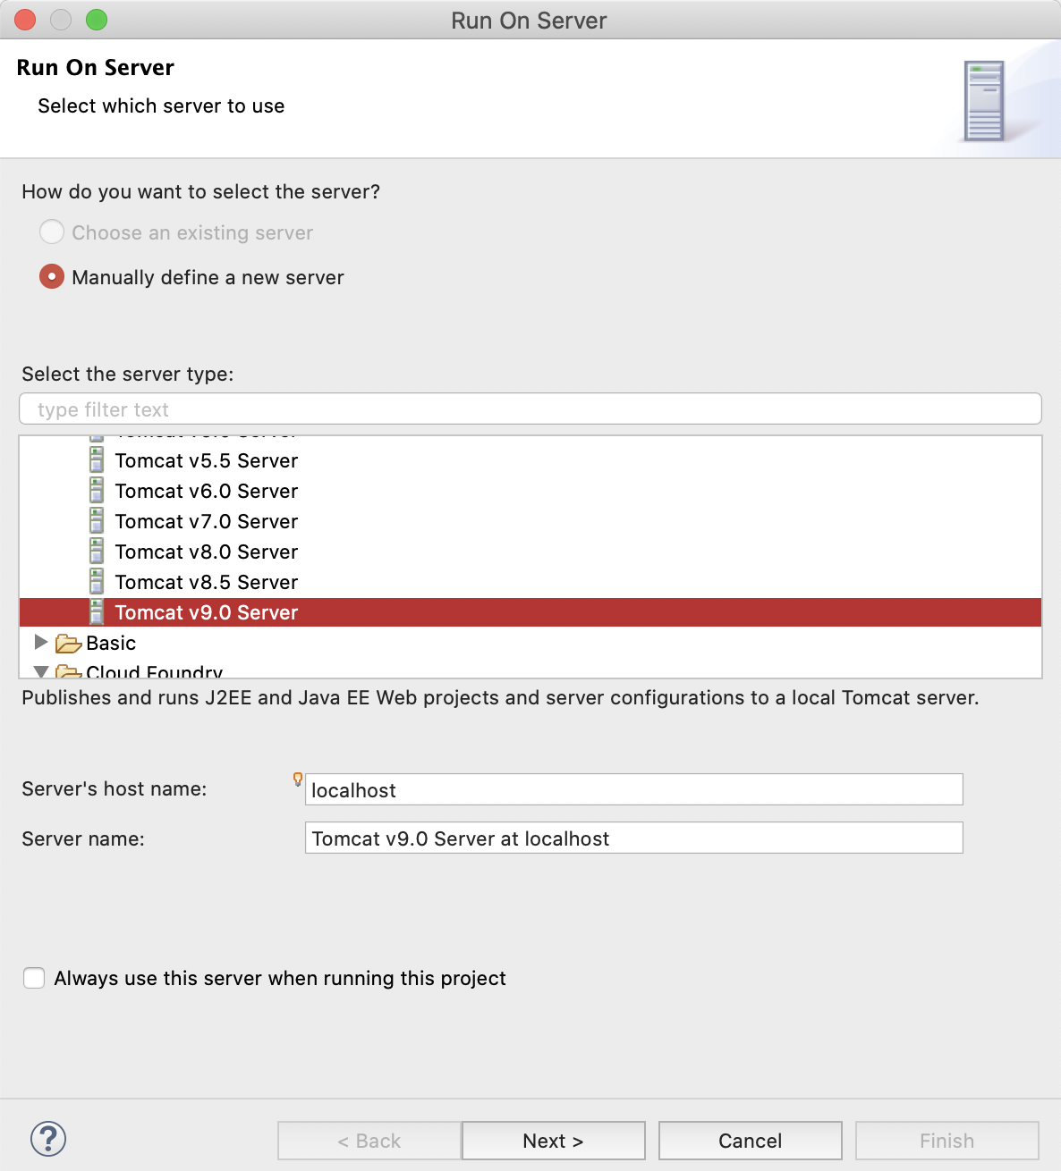Screen dimensions: 1061x1171
Task: Select Tomcat v8.5 Server from list
Action: click(206, 582)
